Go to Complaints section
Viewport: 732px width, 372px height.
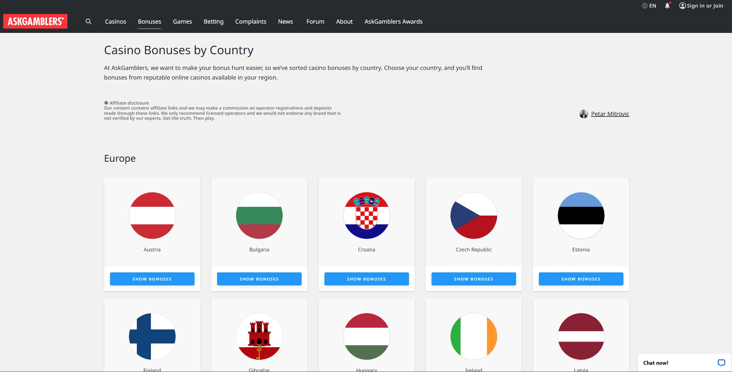tap(251, 21)
